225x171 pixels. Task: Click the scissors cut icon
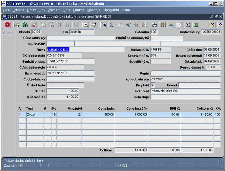(104, 25)
